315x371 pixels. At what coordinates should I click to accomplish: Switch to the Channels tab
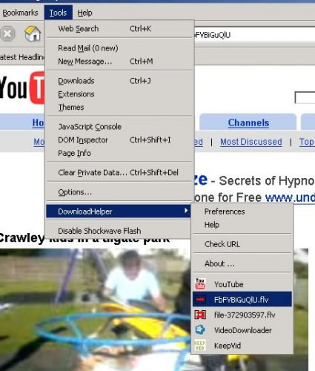(248, 122)
